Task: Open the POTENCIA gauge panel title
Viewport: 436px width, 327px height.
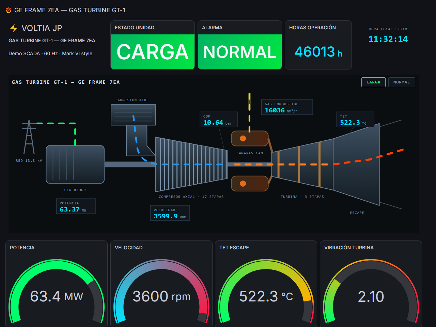Action: pos(22,248)
